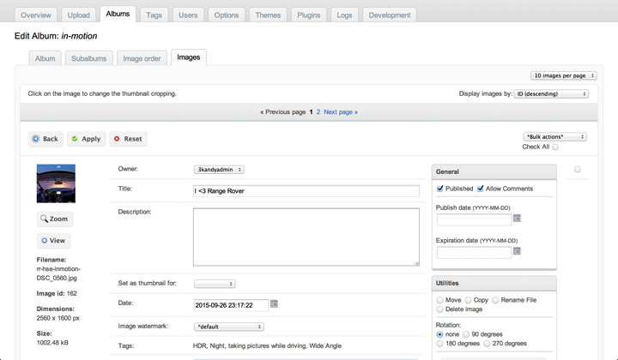The height and width of the screenshot is (360, 618).
Task: Open the Plugins tab
Action: pos(308,15)
